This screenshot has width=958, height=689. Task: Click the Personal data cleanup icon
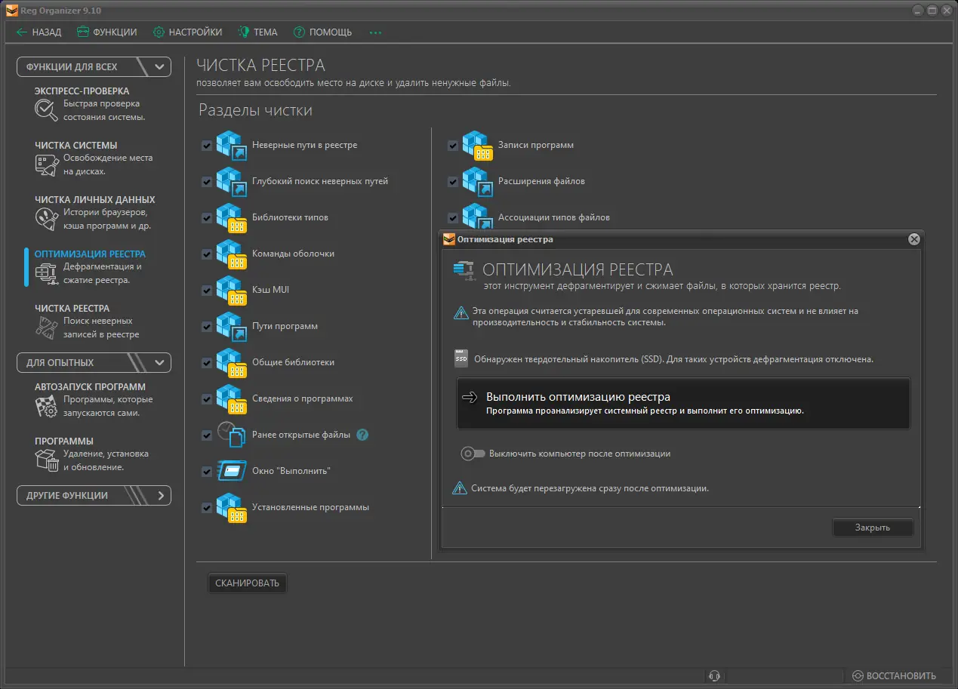[46, 219]
